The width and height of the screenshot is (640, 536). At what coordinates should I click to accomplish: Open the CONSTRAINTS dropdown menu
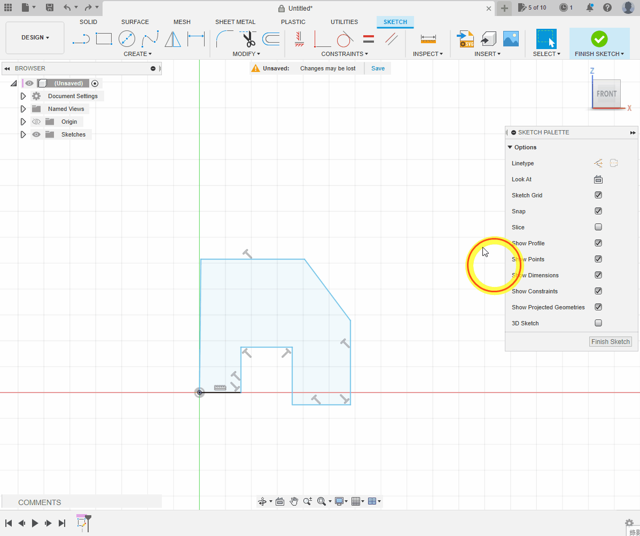point(344,54)
